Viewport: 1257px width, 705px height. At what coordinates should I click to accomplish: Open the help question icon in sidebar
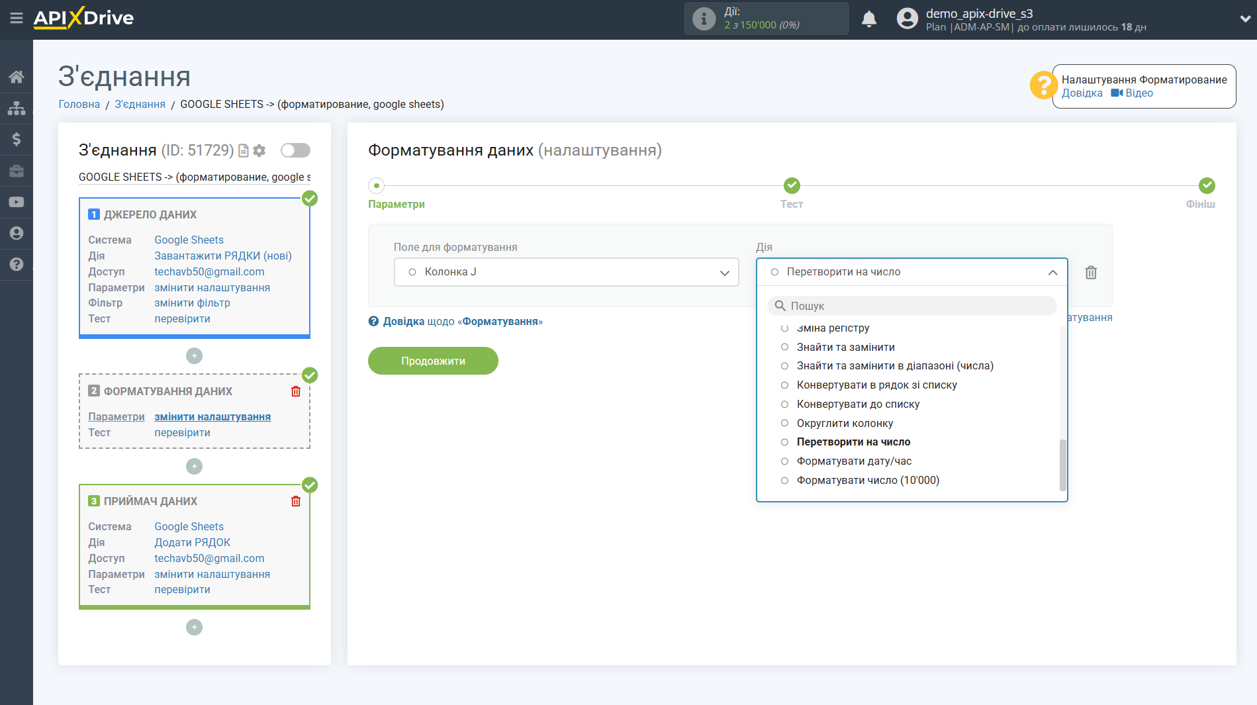pos(17,264)
